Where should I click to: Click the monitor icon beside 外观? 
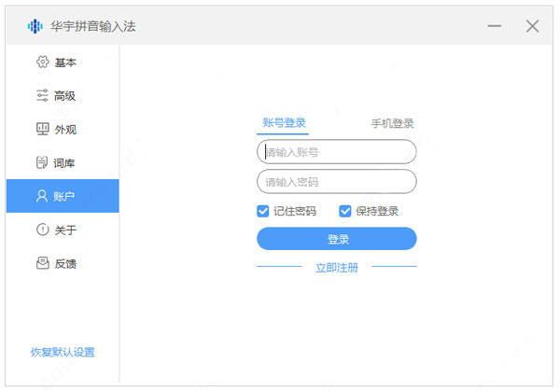click(43, 129)
